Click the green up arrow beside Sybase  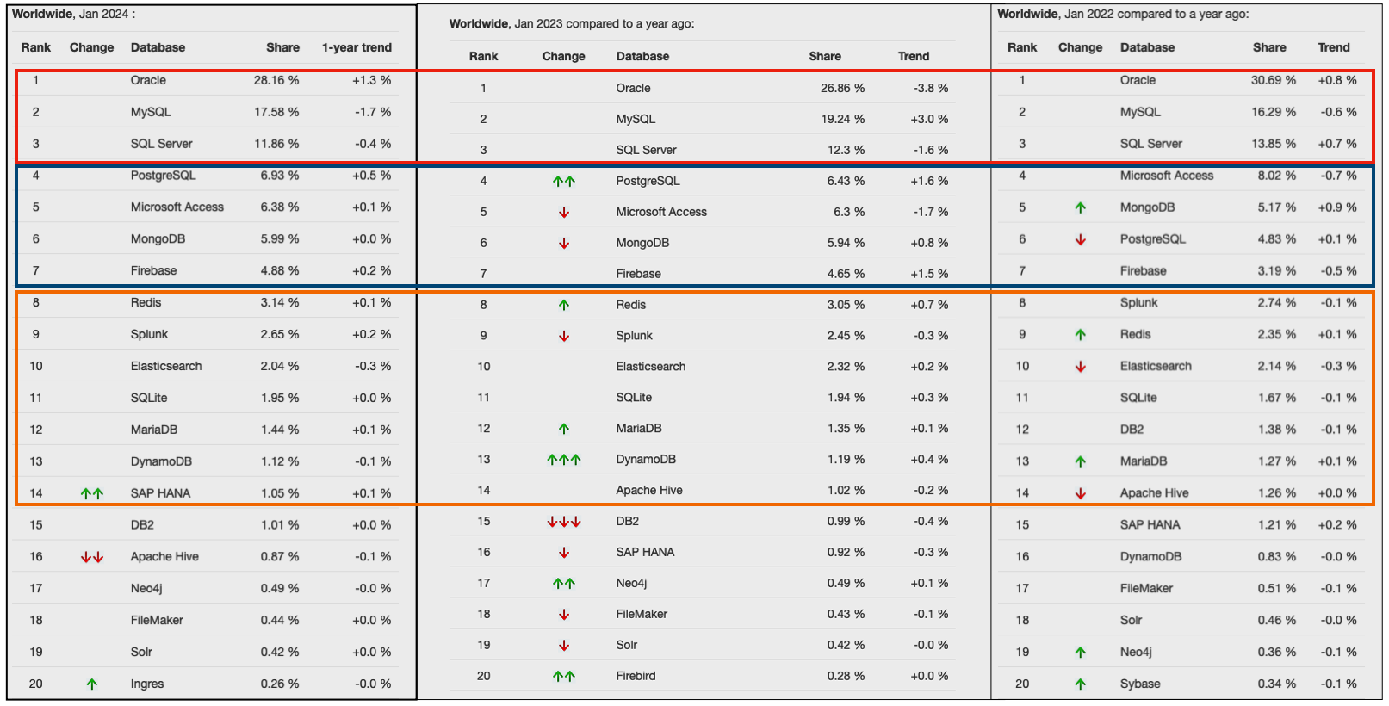point(1081,684)
